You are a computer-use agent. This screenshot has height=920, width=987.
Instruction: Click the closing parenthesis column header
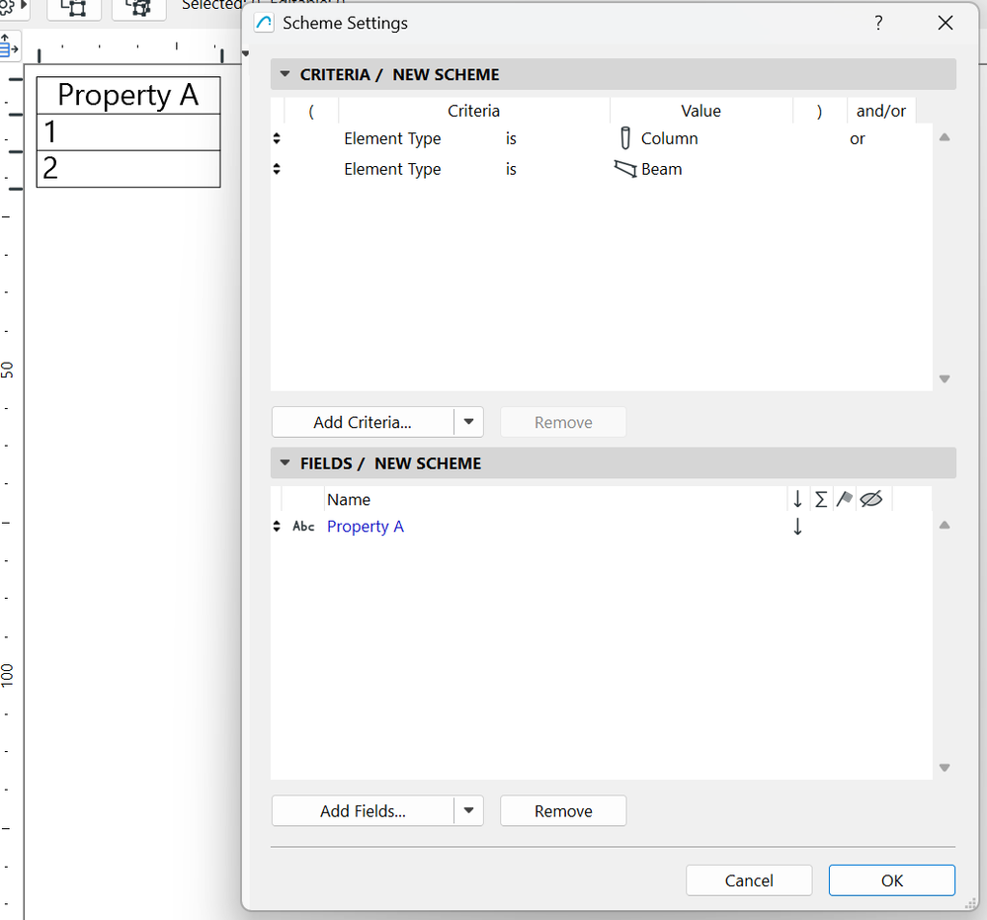[x=819, y=112]
